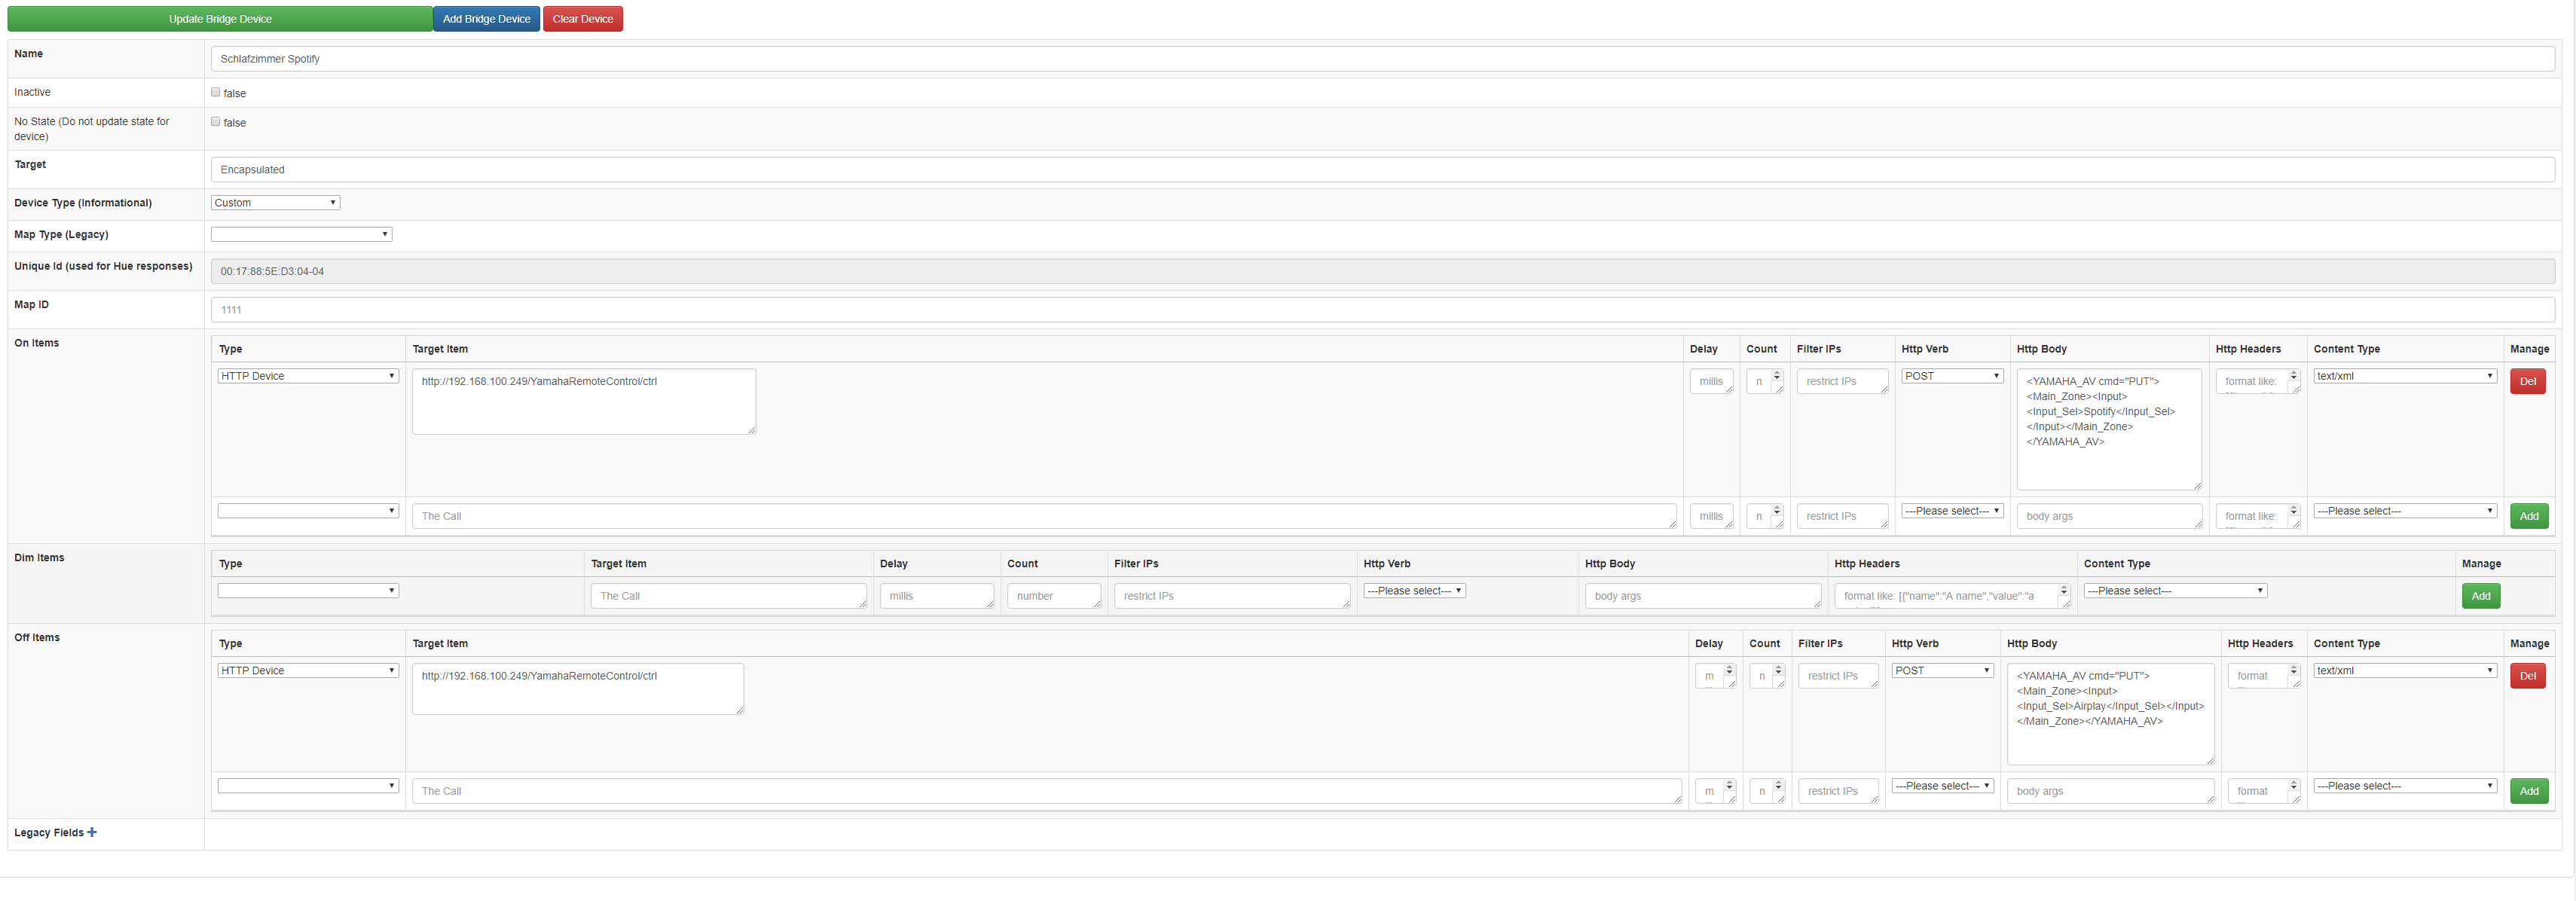The height and width of the screenshot is (901, 2576).
Task: Toggle the Inactive checkbox
Action: 215,92
